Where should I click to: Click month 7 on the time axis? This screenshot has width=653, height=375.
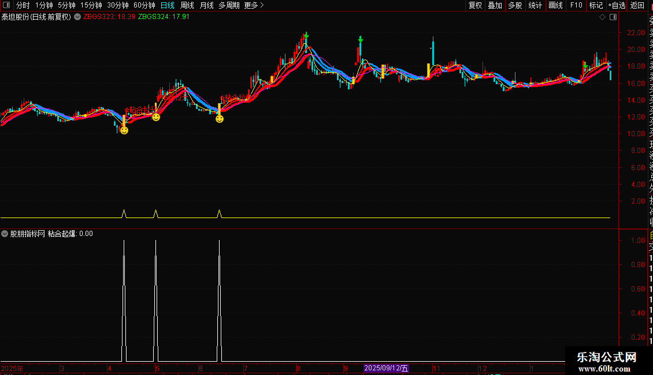pyautogui.click(x=246, y=368)
